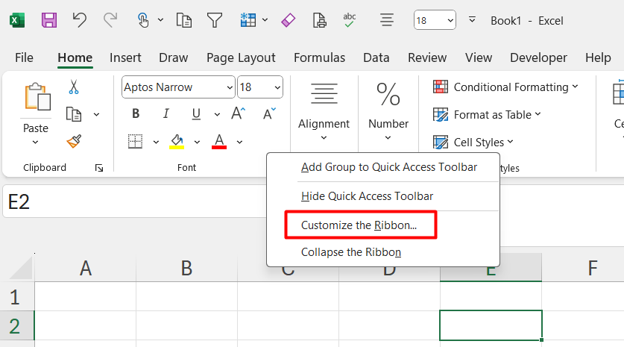
Task: Click the Print Preview icon
Action: tap(320, 20)
